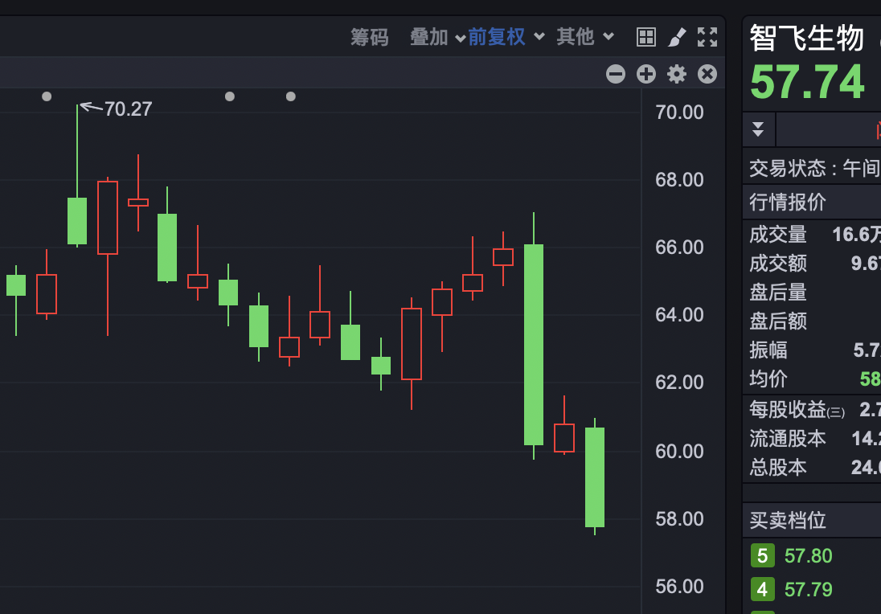
Task: Expand the 前复权 adjustment dropdown
Action: pyautogui.click(x=538, y=37)
